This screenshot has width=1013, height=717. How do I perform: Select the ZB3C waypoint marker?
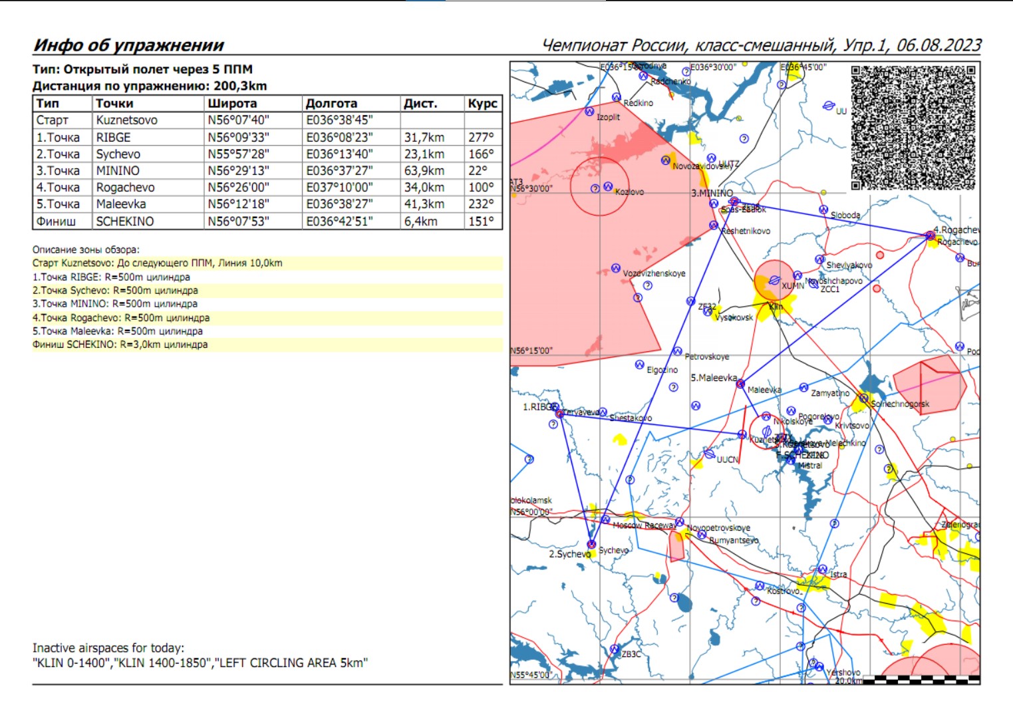[x=615, y=649]
